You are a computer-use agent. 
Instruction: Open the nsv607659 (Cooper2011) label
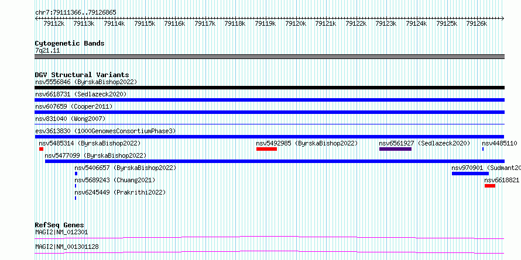pos(74,106)
